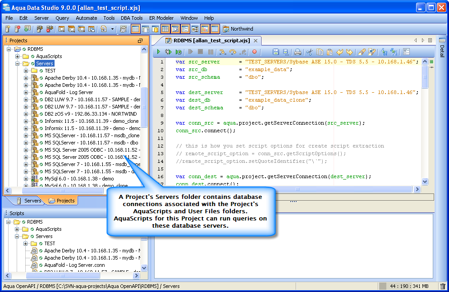Open the ER Modeler menu
The width and height of the screenshot is (449, 292).
pos(161,18)
